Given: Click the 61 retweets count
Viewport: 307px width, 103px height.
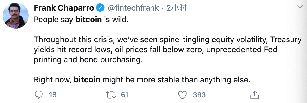Looking at the screenshot, I should point(125,95).
